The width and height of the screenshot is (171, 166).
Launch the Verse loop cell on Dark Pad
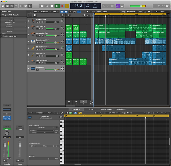click(69, 28)
